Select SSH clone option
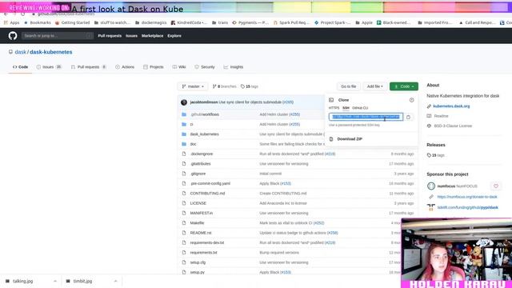512x288 pixels. click(346, 108)
